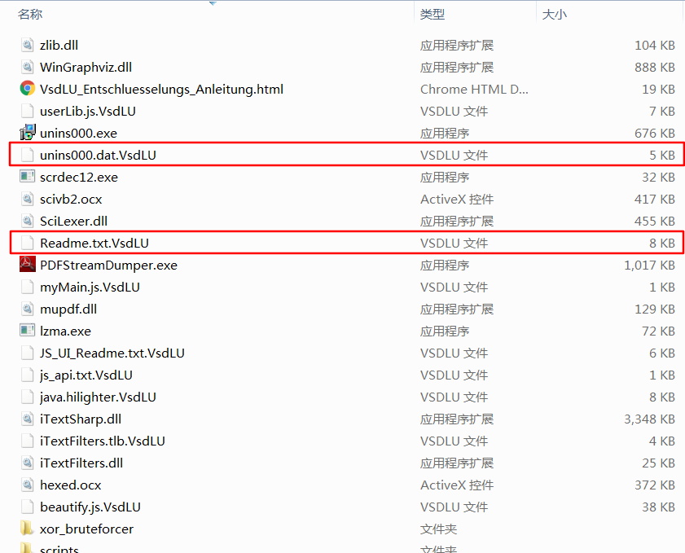This screenshot has height=553, width=685.
Task: Select the file name lzma.exe
Action: click(65, 331)
